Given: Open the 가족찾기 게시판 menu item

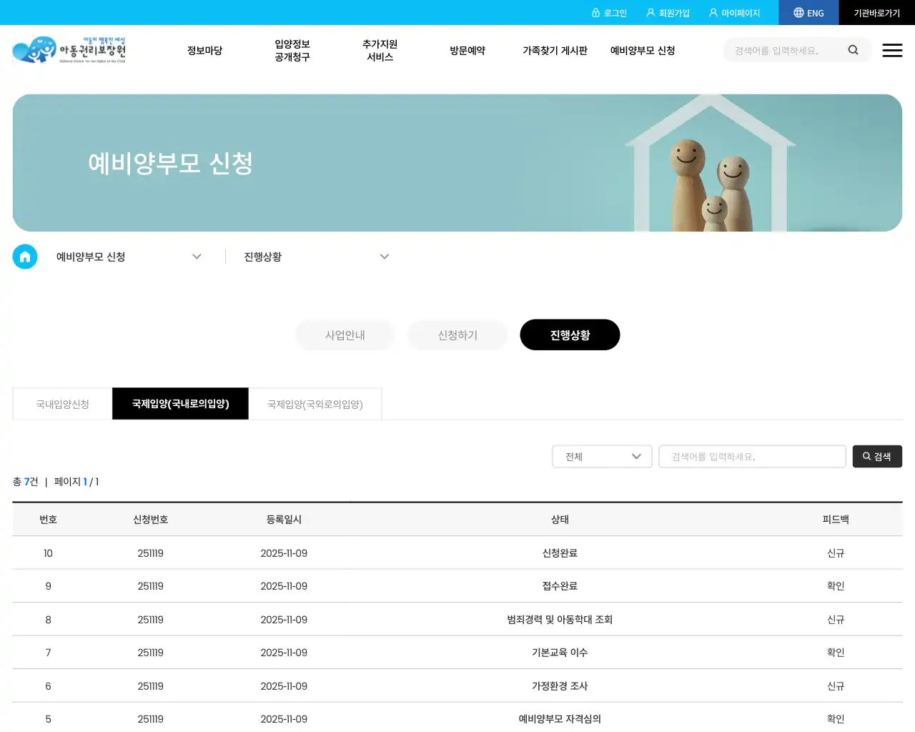Looking at the screenshot, I should [555, 50].
